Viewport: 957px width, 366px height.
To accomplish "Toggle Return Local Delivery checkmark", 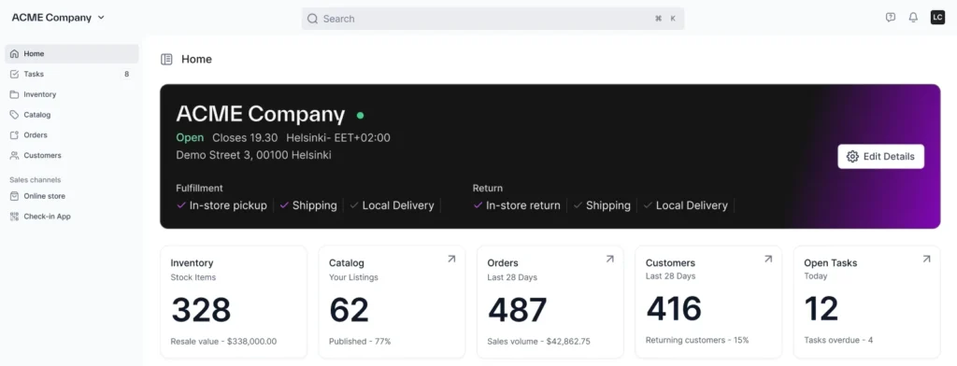I will coord(648,205).
